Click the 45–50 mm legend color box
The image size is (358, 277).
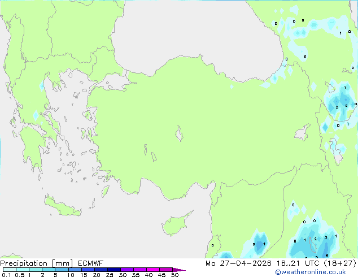click(166, 270)
